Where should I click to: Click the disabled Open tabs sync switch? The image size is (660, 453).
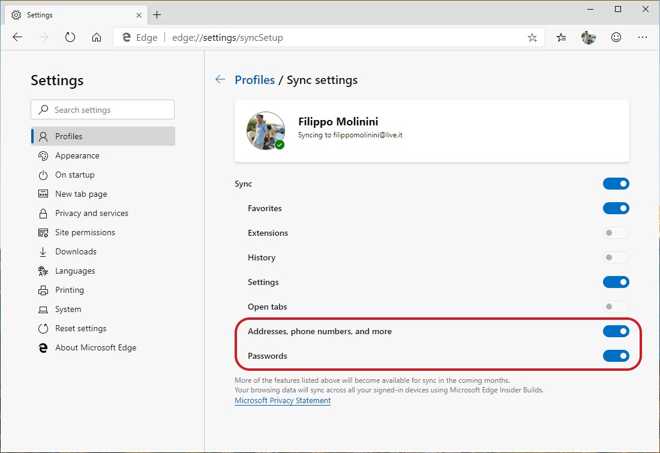pyautogui.click(x=616, y=307)
